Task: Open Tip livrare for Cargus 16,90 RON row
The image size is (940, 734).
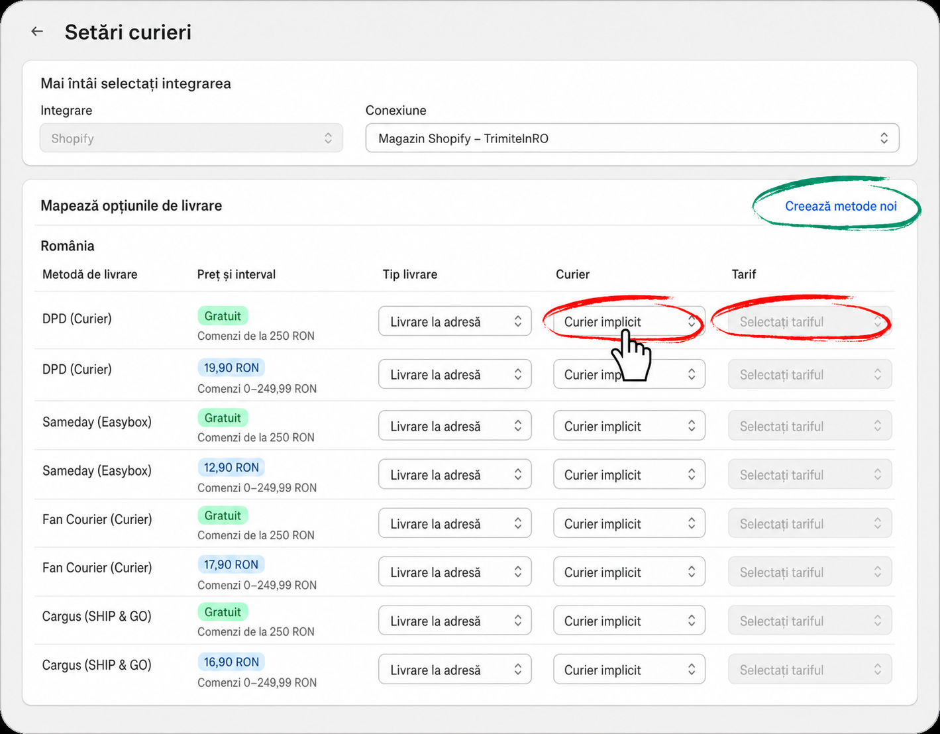Action: [x=455, y=670]
